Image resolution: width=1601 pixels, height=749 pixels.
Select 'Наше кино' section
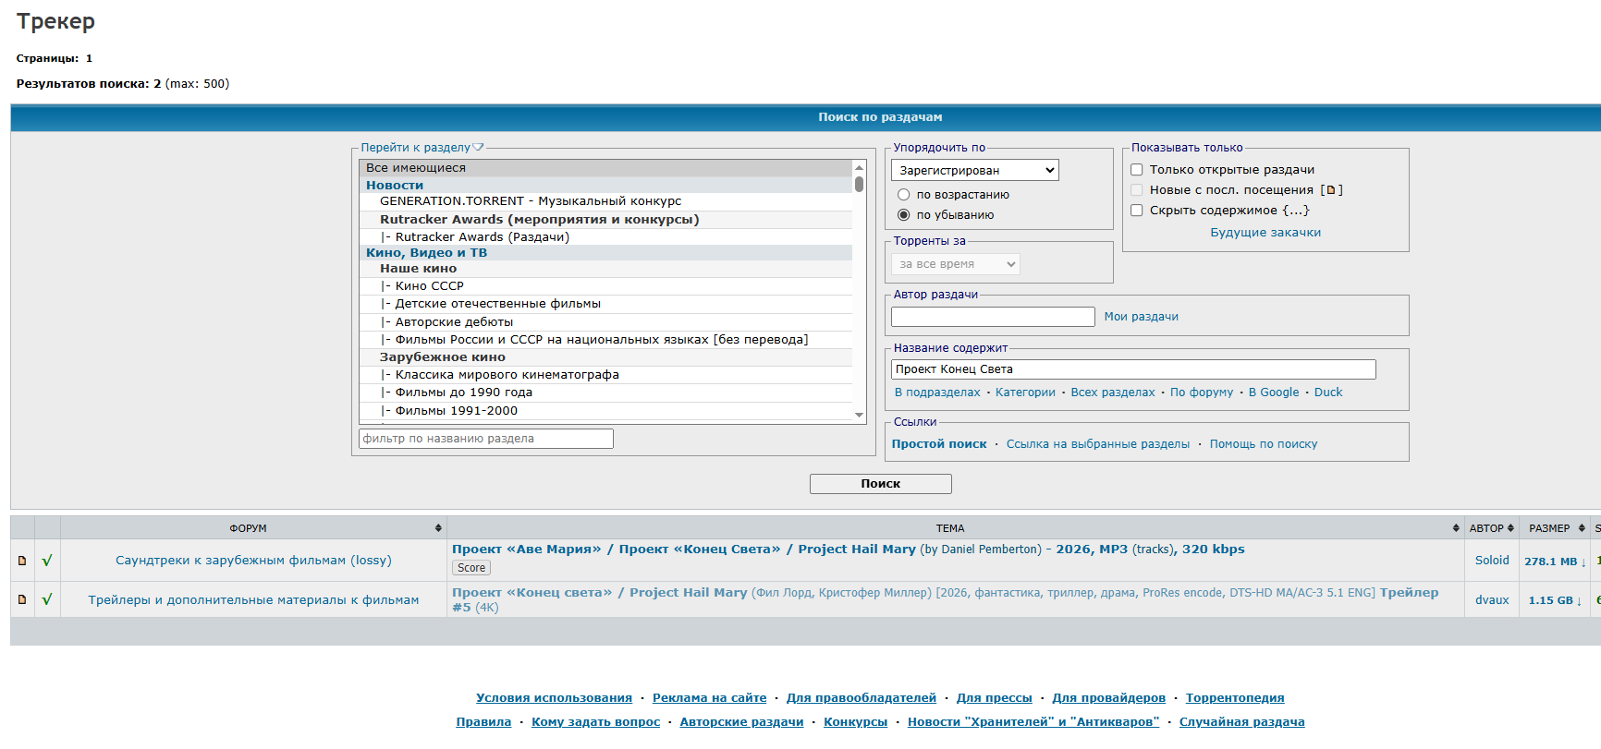coord(605,269)
